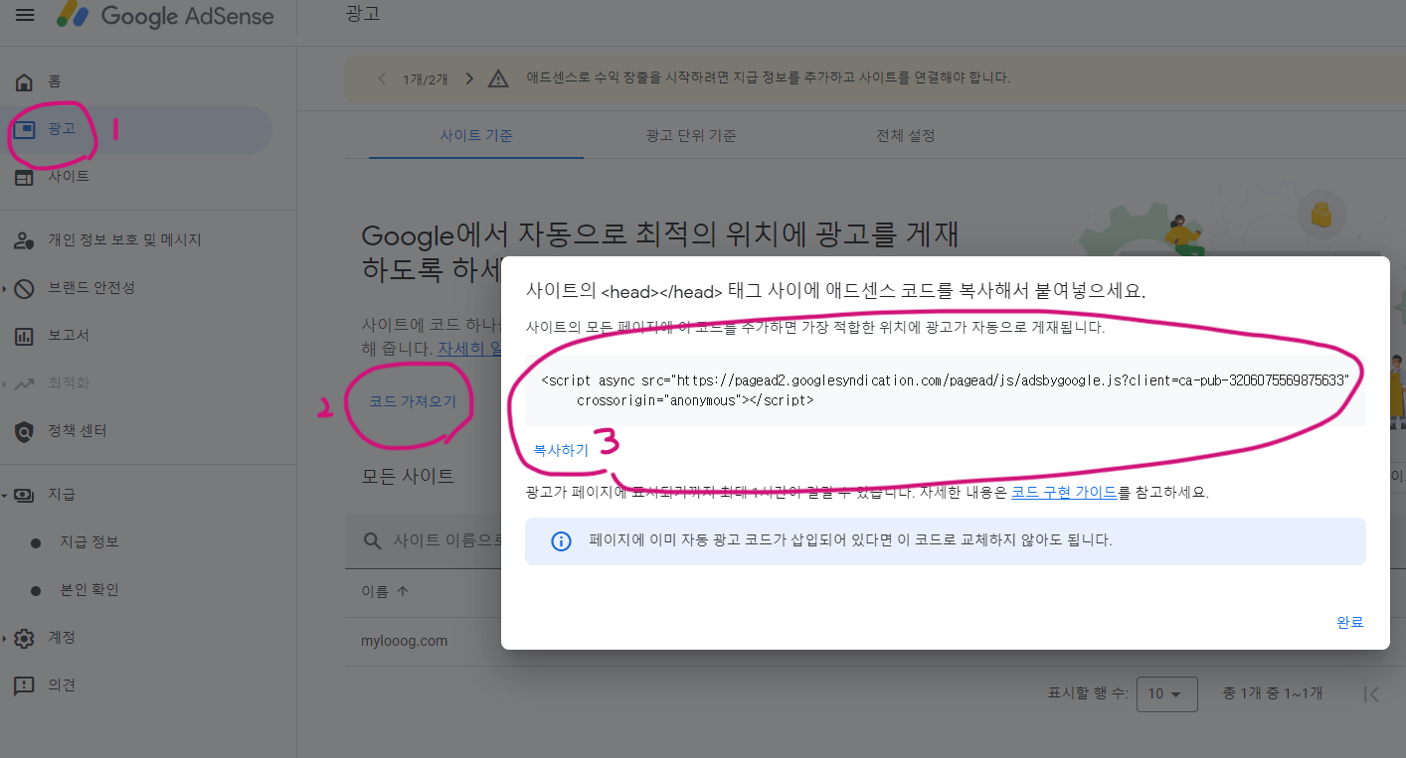Click the info icon in the dialog notice
1406x758 pixels.
pyautogui.click(x=561, y=541)
